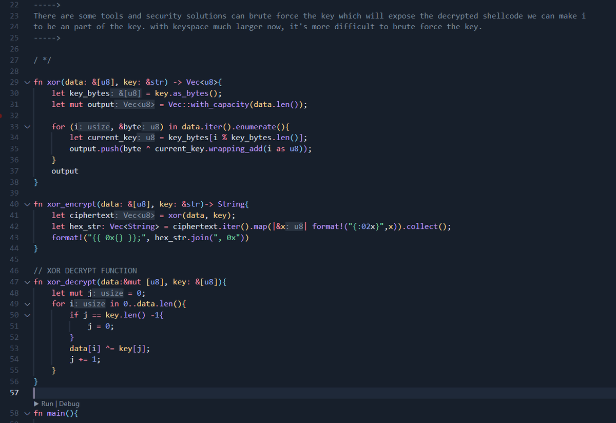Fold the xor_encrypt function at line 40
The width and height of the screenshot is (616, 423).
coord(27,204)
